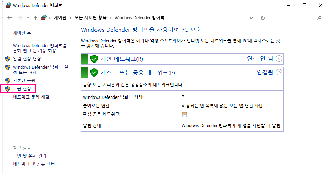The image size is (329, 174).
Task: Click Windows Defender 방화벽 breadcrumb
Action: point(139,17)
